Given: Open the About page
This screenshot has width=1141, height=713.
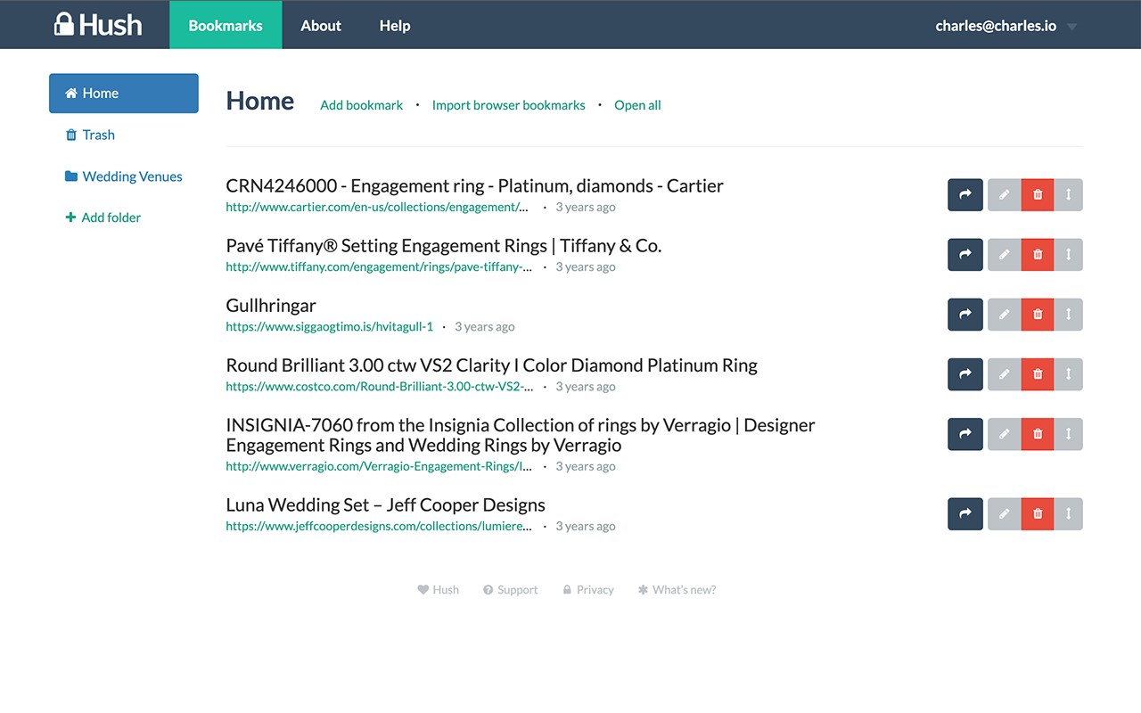Looking at the screenshot, I should (321, 25).
